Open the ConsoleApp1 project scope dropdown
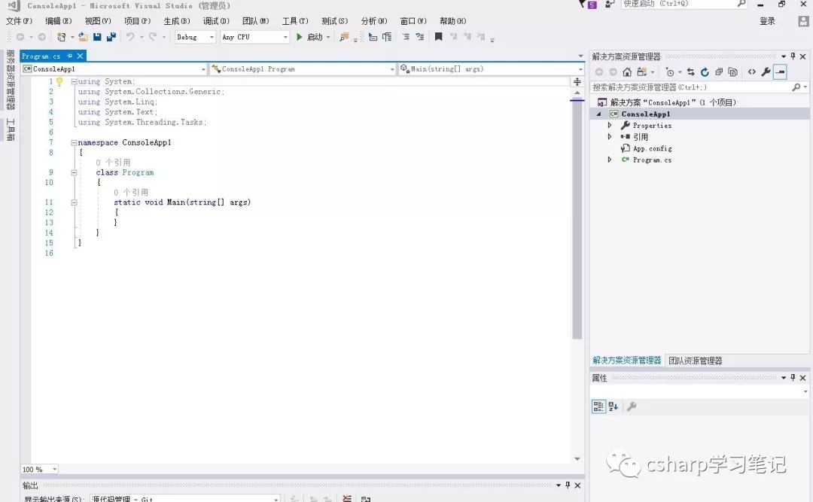Viewport: 813px width, 502px height. coord(114,69)
